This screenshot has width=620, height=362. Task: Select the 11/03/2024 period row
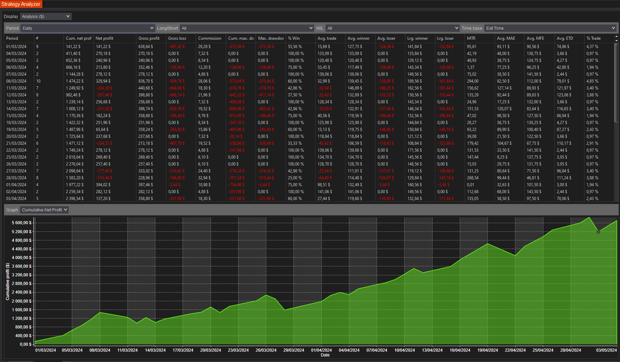[x=309, y=88]
